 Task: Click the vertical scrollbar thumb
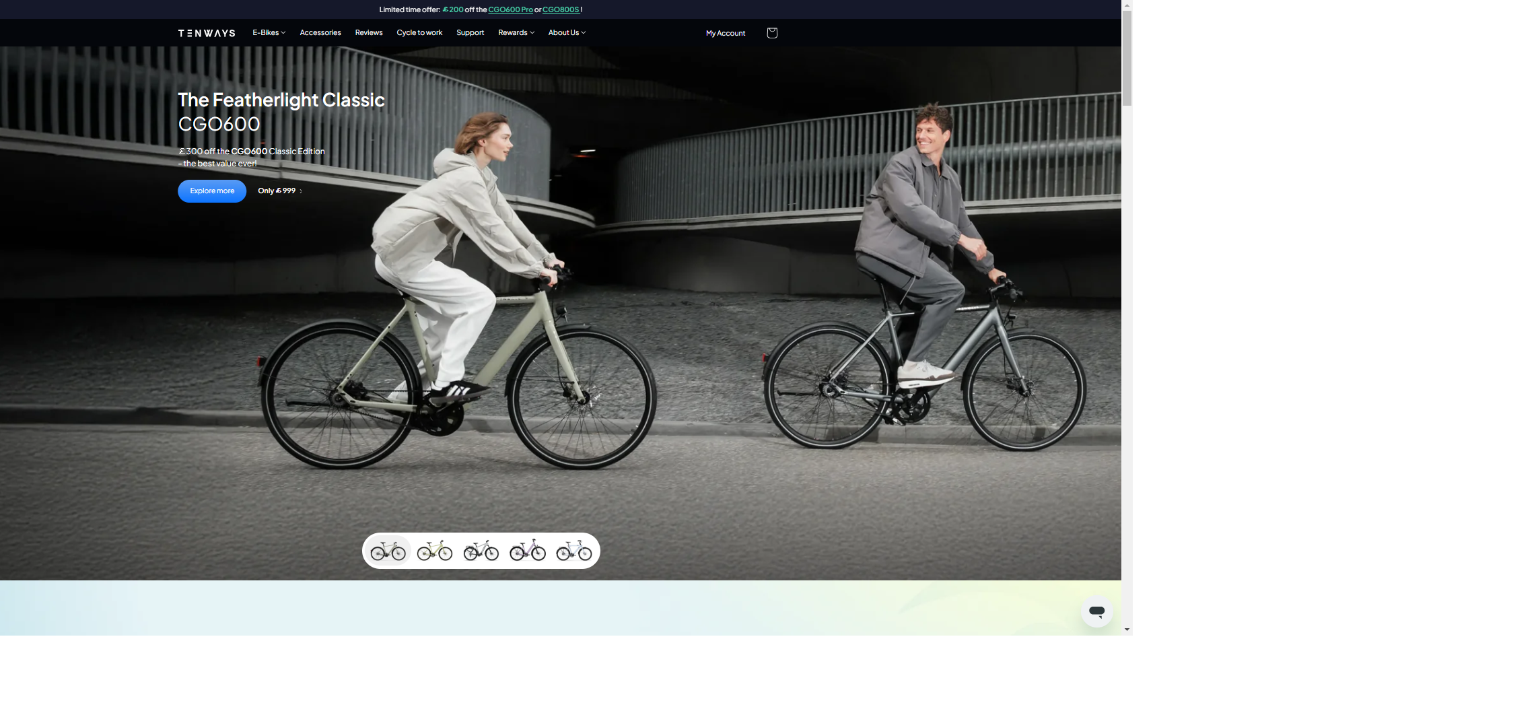click(x=1127, y=58)
